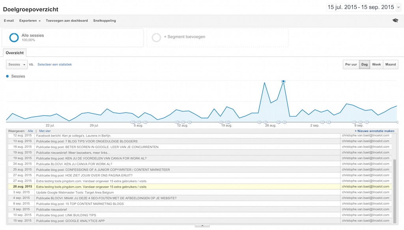The height and width of the screenshot is (230, 404).
Task: Collapse annotations panel with bottom arrow tab
Action: tap(202, 226)
